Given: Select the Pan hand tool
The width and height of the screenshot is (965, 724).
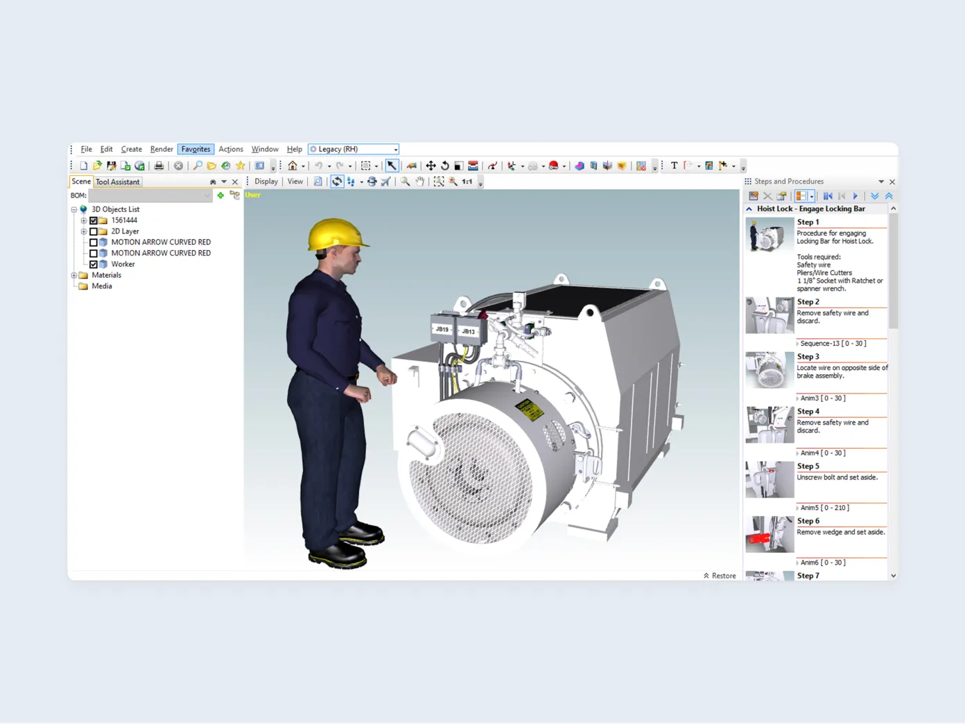Looking at the screenshot, I should 419,182.
